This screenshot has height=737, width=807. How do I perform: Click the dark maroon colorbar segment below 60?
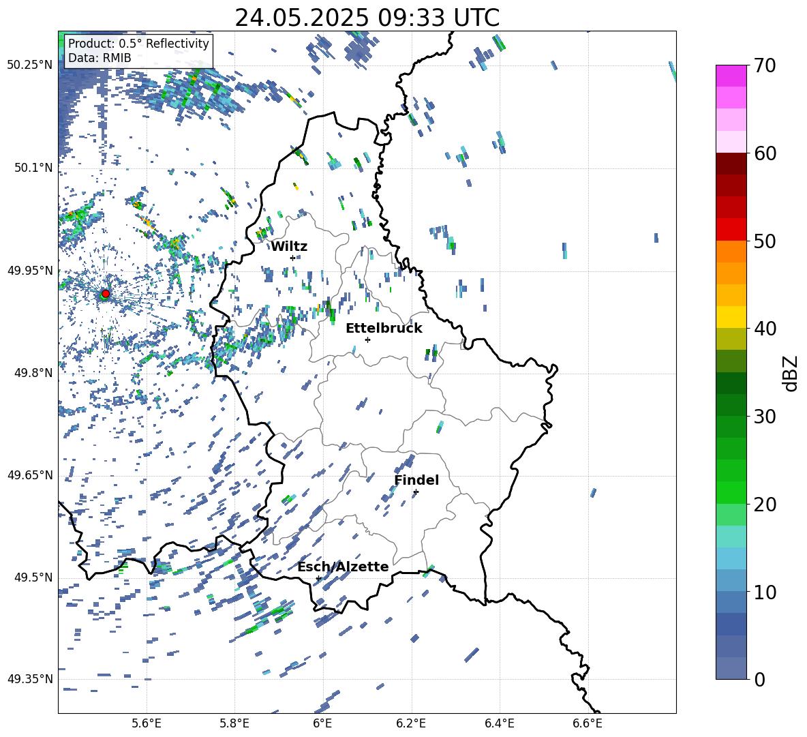(731, 164)
